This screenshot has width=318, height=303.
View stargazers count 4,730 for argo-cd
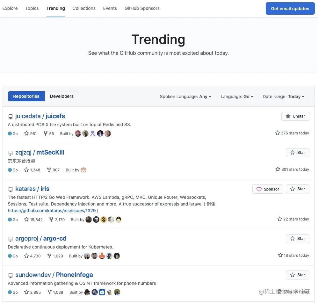click(32, 256)
